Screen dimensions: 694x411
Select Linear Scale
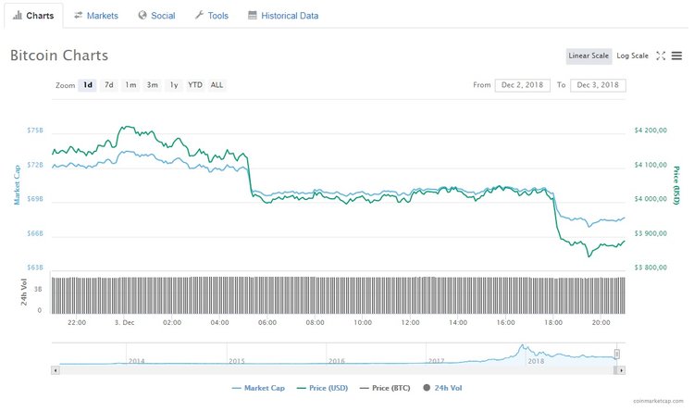tap(589, 56)
